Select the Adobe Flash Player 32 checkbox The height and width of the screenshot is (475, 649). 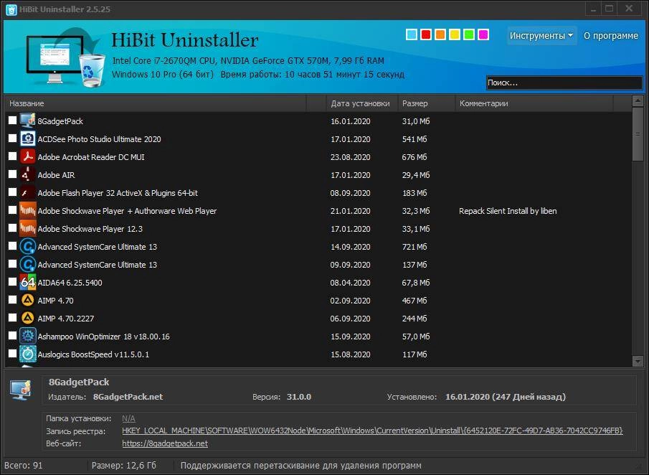click(12, 192)
